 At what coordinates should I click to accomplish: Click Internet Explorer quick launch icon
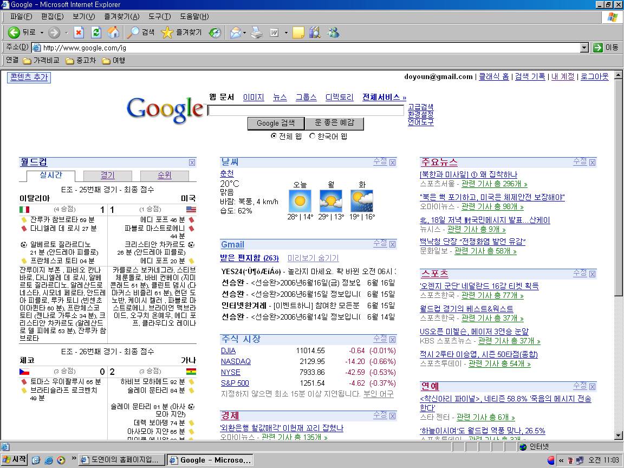pos(49,460)
